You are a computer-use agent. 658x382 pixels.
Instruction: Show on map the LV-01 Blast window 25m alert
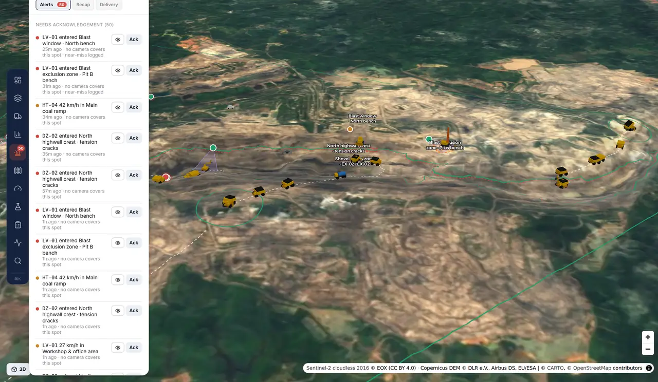(x=118, y=40)
